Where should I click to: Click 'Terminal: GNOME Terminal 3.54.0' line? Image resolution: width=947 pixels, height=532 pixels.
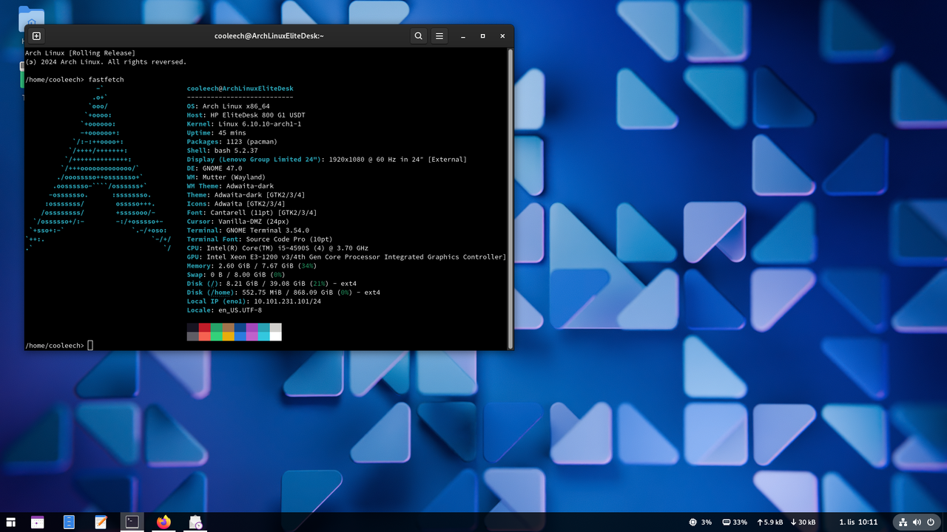(248, 231)
